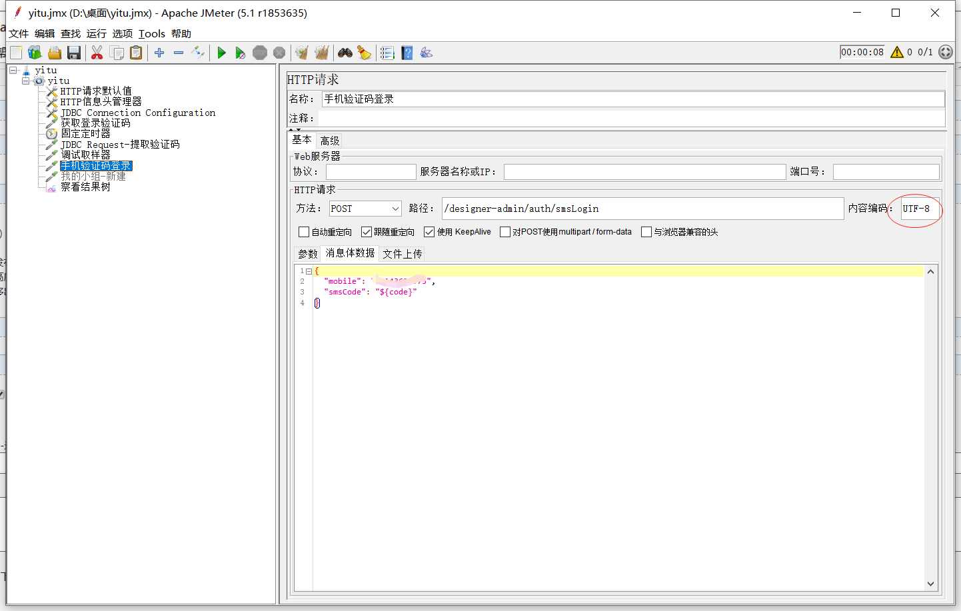Open the 方法 POST method dropdown
The height and width of the screenshot is (611, 961).
(x=365, y=209)
